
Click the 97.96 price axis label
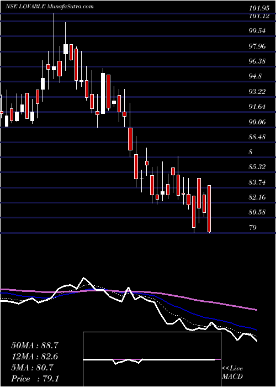point(257,46)
